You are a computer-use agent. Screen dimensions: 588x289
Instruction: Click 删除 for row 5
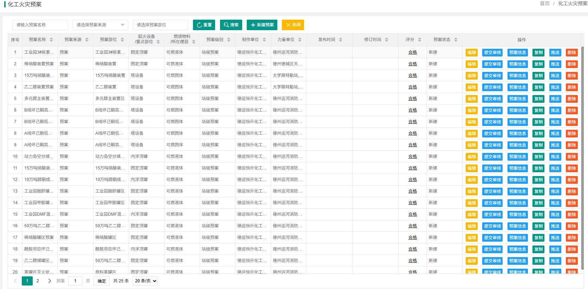(571, 99)
